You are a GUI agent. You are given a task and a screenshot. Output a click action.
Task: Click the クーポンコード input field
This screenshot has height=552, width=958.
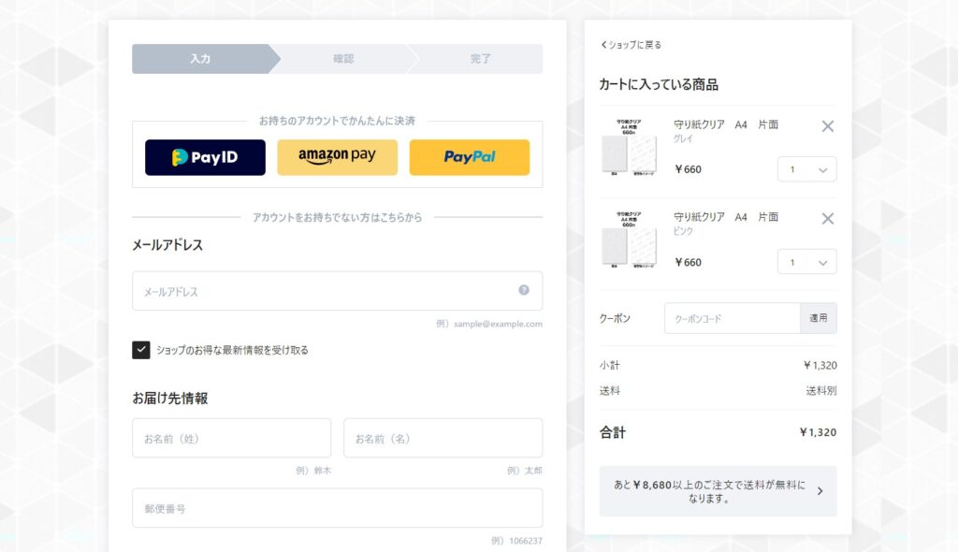point(733,318)
